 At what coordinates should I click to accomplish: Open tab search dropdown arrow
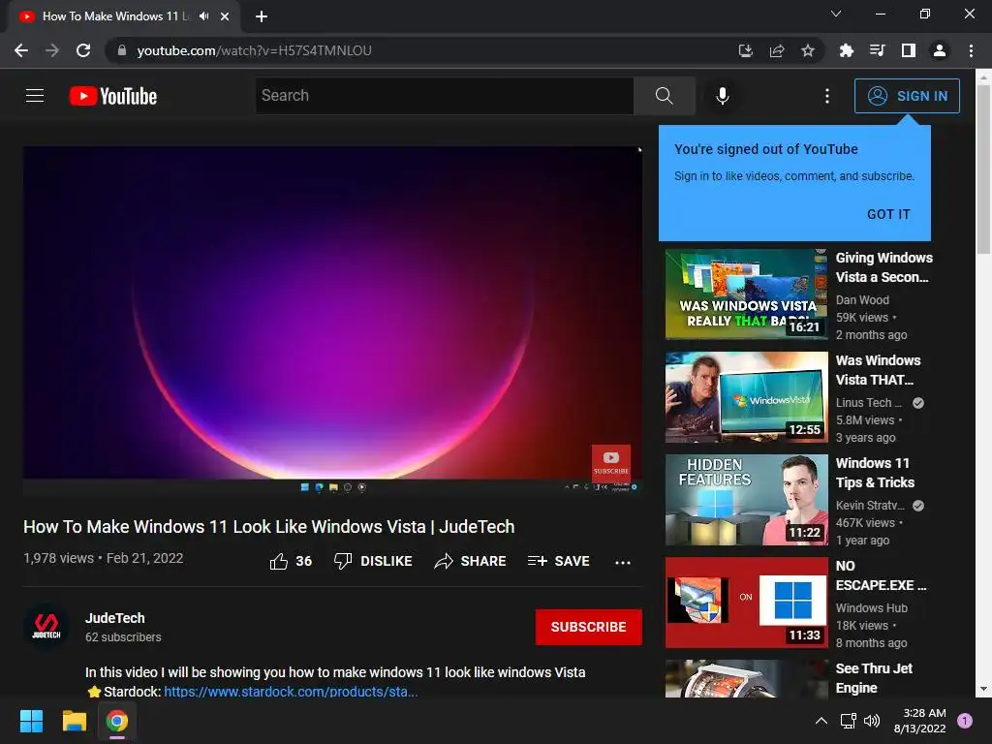coord(836,14)
